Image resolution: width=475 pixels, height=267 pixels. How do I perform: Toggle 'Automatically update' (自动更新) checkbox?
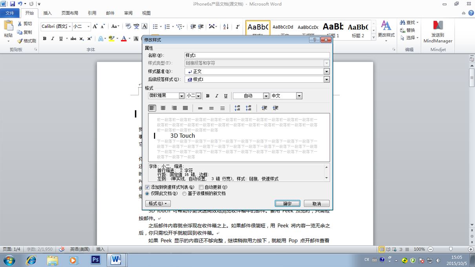[x=201, y=187]
